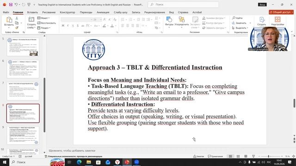Open the font color dropdown arrow

click(116, 26)
